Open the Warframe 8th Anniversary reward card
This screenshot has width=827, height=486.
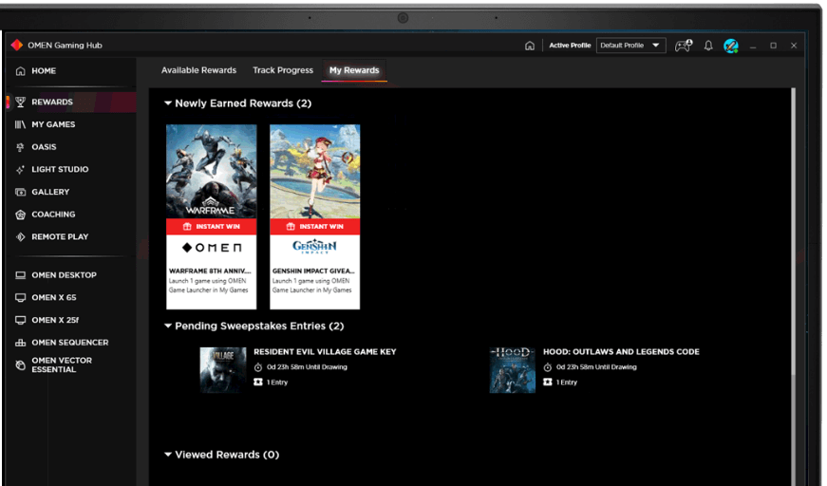pyautogui.click(x=211, y=216)
